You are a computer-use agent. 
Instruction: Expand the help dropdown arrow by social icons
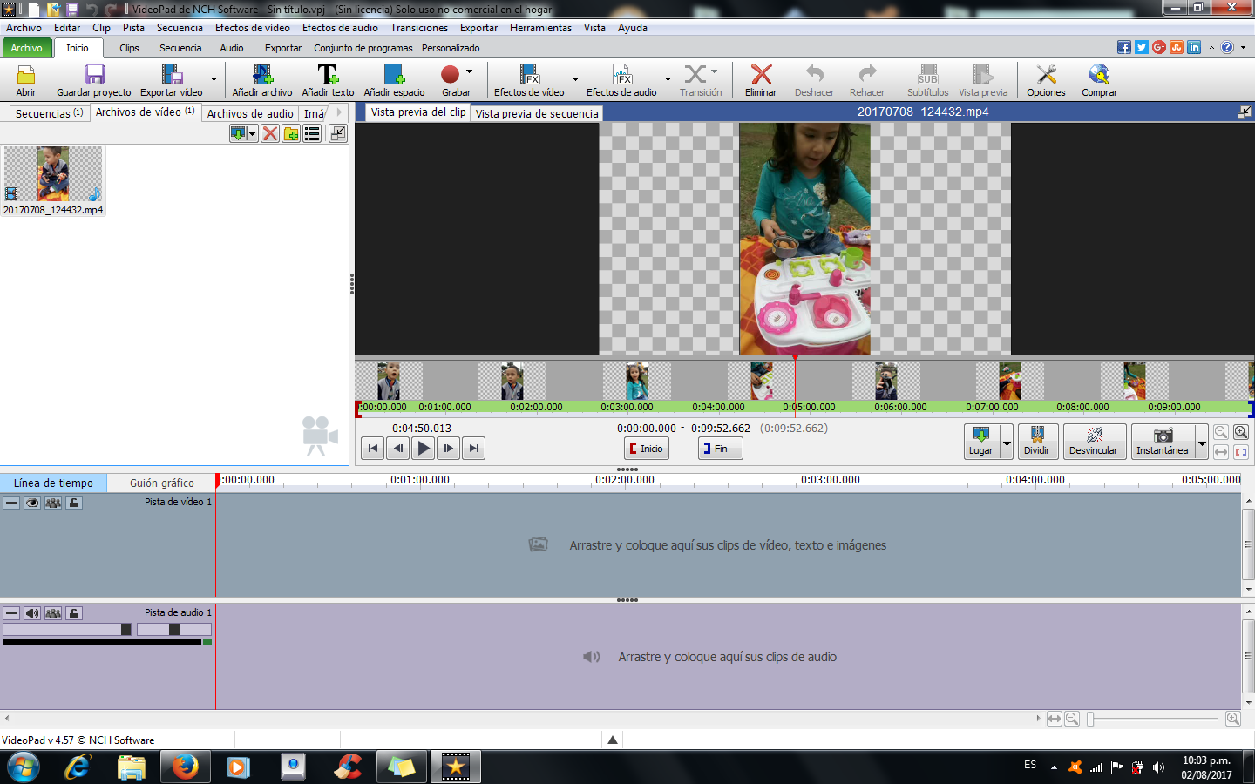coord(1243,47)
